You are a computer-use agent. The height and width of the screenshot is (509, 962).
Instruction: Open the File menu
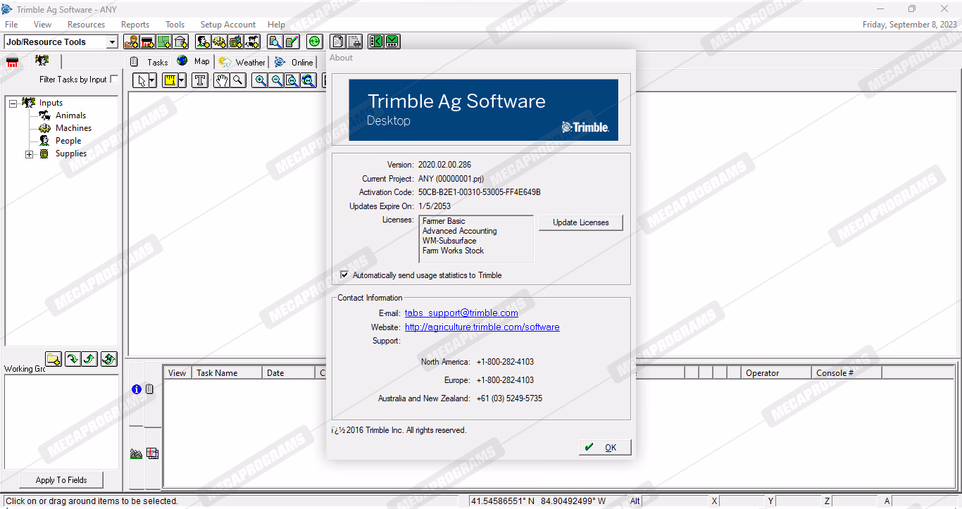(11, 25)
